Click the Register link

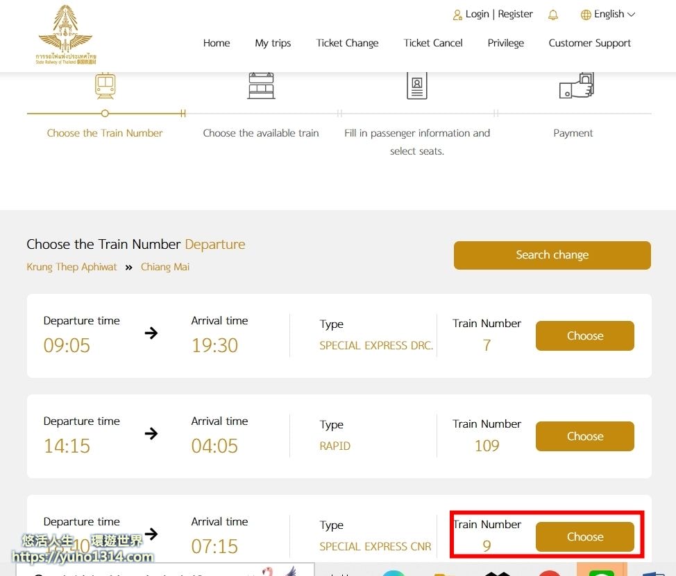pyautogui.click(x=515, y=14)
